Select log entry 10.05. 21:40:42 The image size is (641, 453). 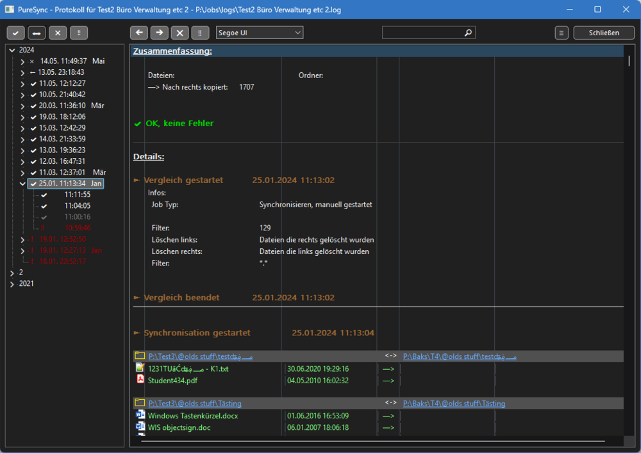point(62,94)
